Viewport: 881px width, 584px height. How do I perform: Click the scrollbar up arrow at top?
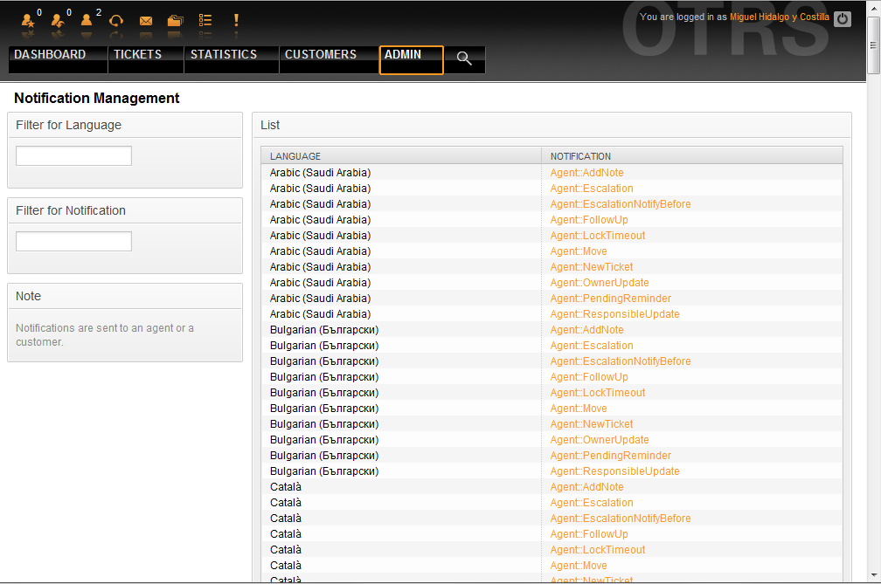coord(873,8)
